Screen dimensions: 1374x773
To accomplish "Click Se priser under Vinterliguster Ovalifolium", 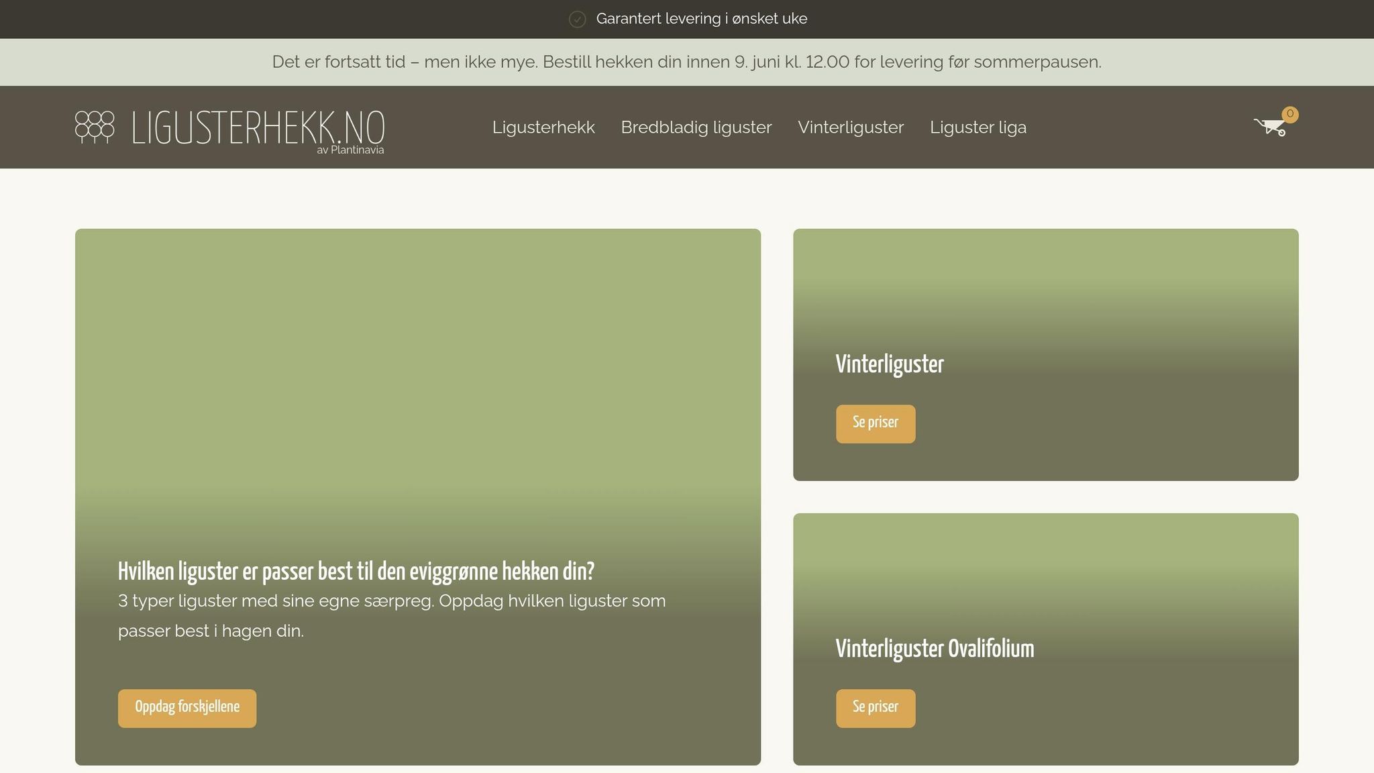I will pos(876,708).
